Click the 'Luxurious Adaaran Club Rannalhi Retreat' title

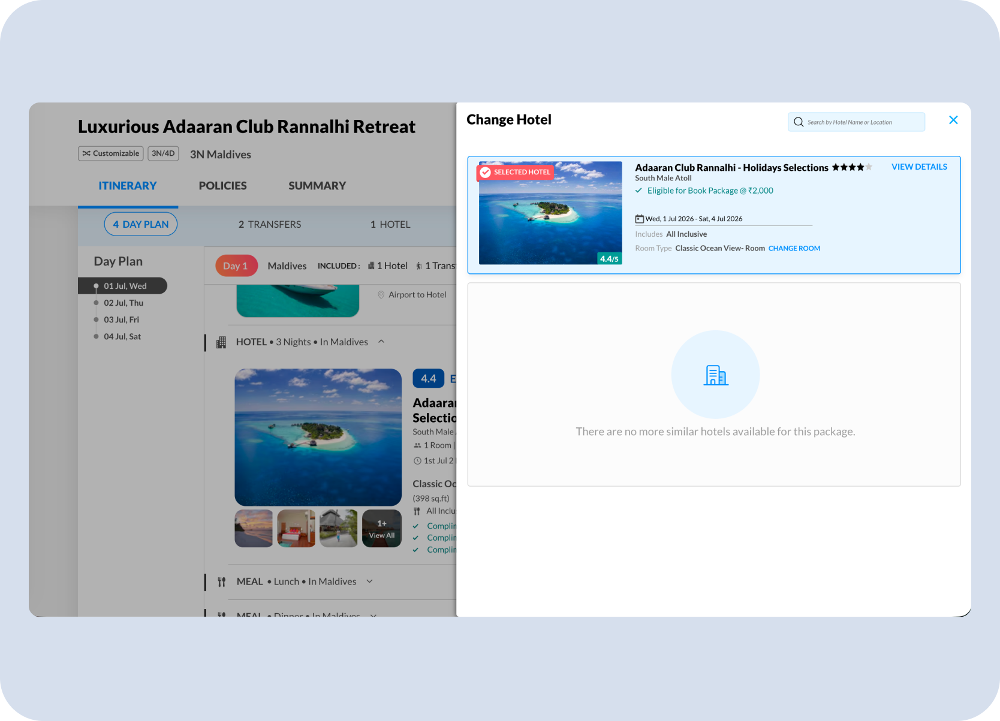coord(246,126)
